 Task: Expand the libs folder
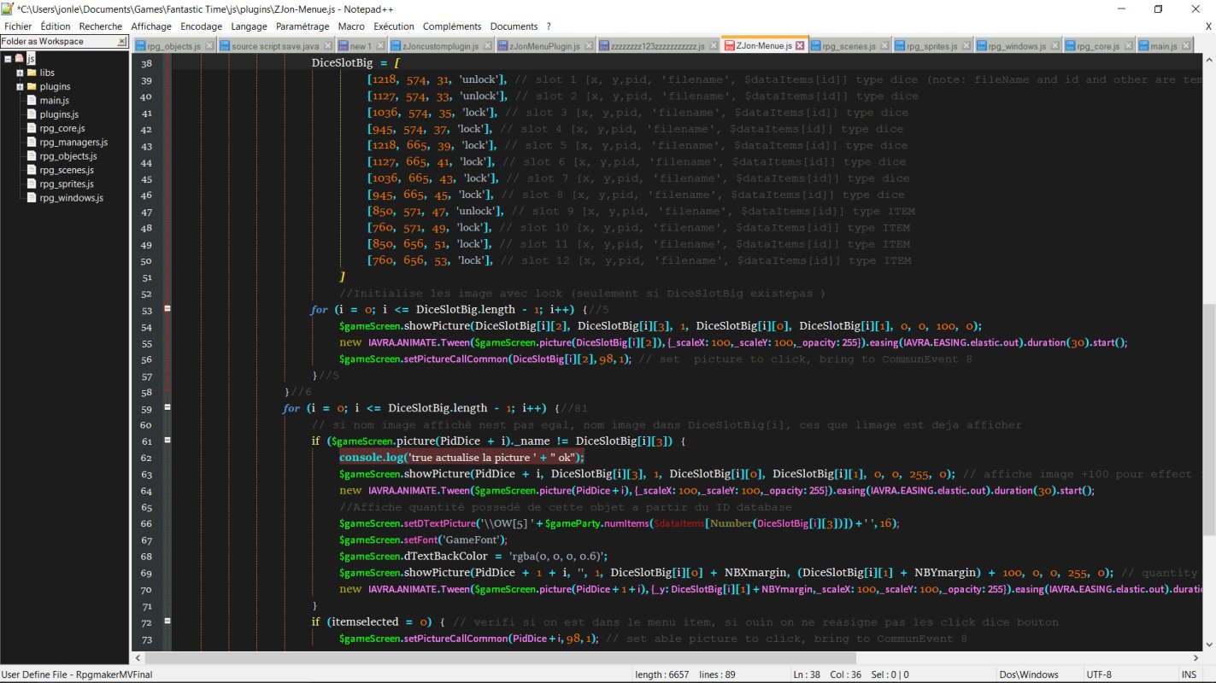pos(20,73)
